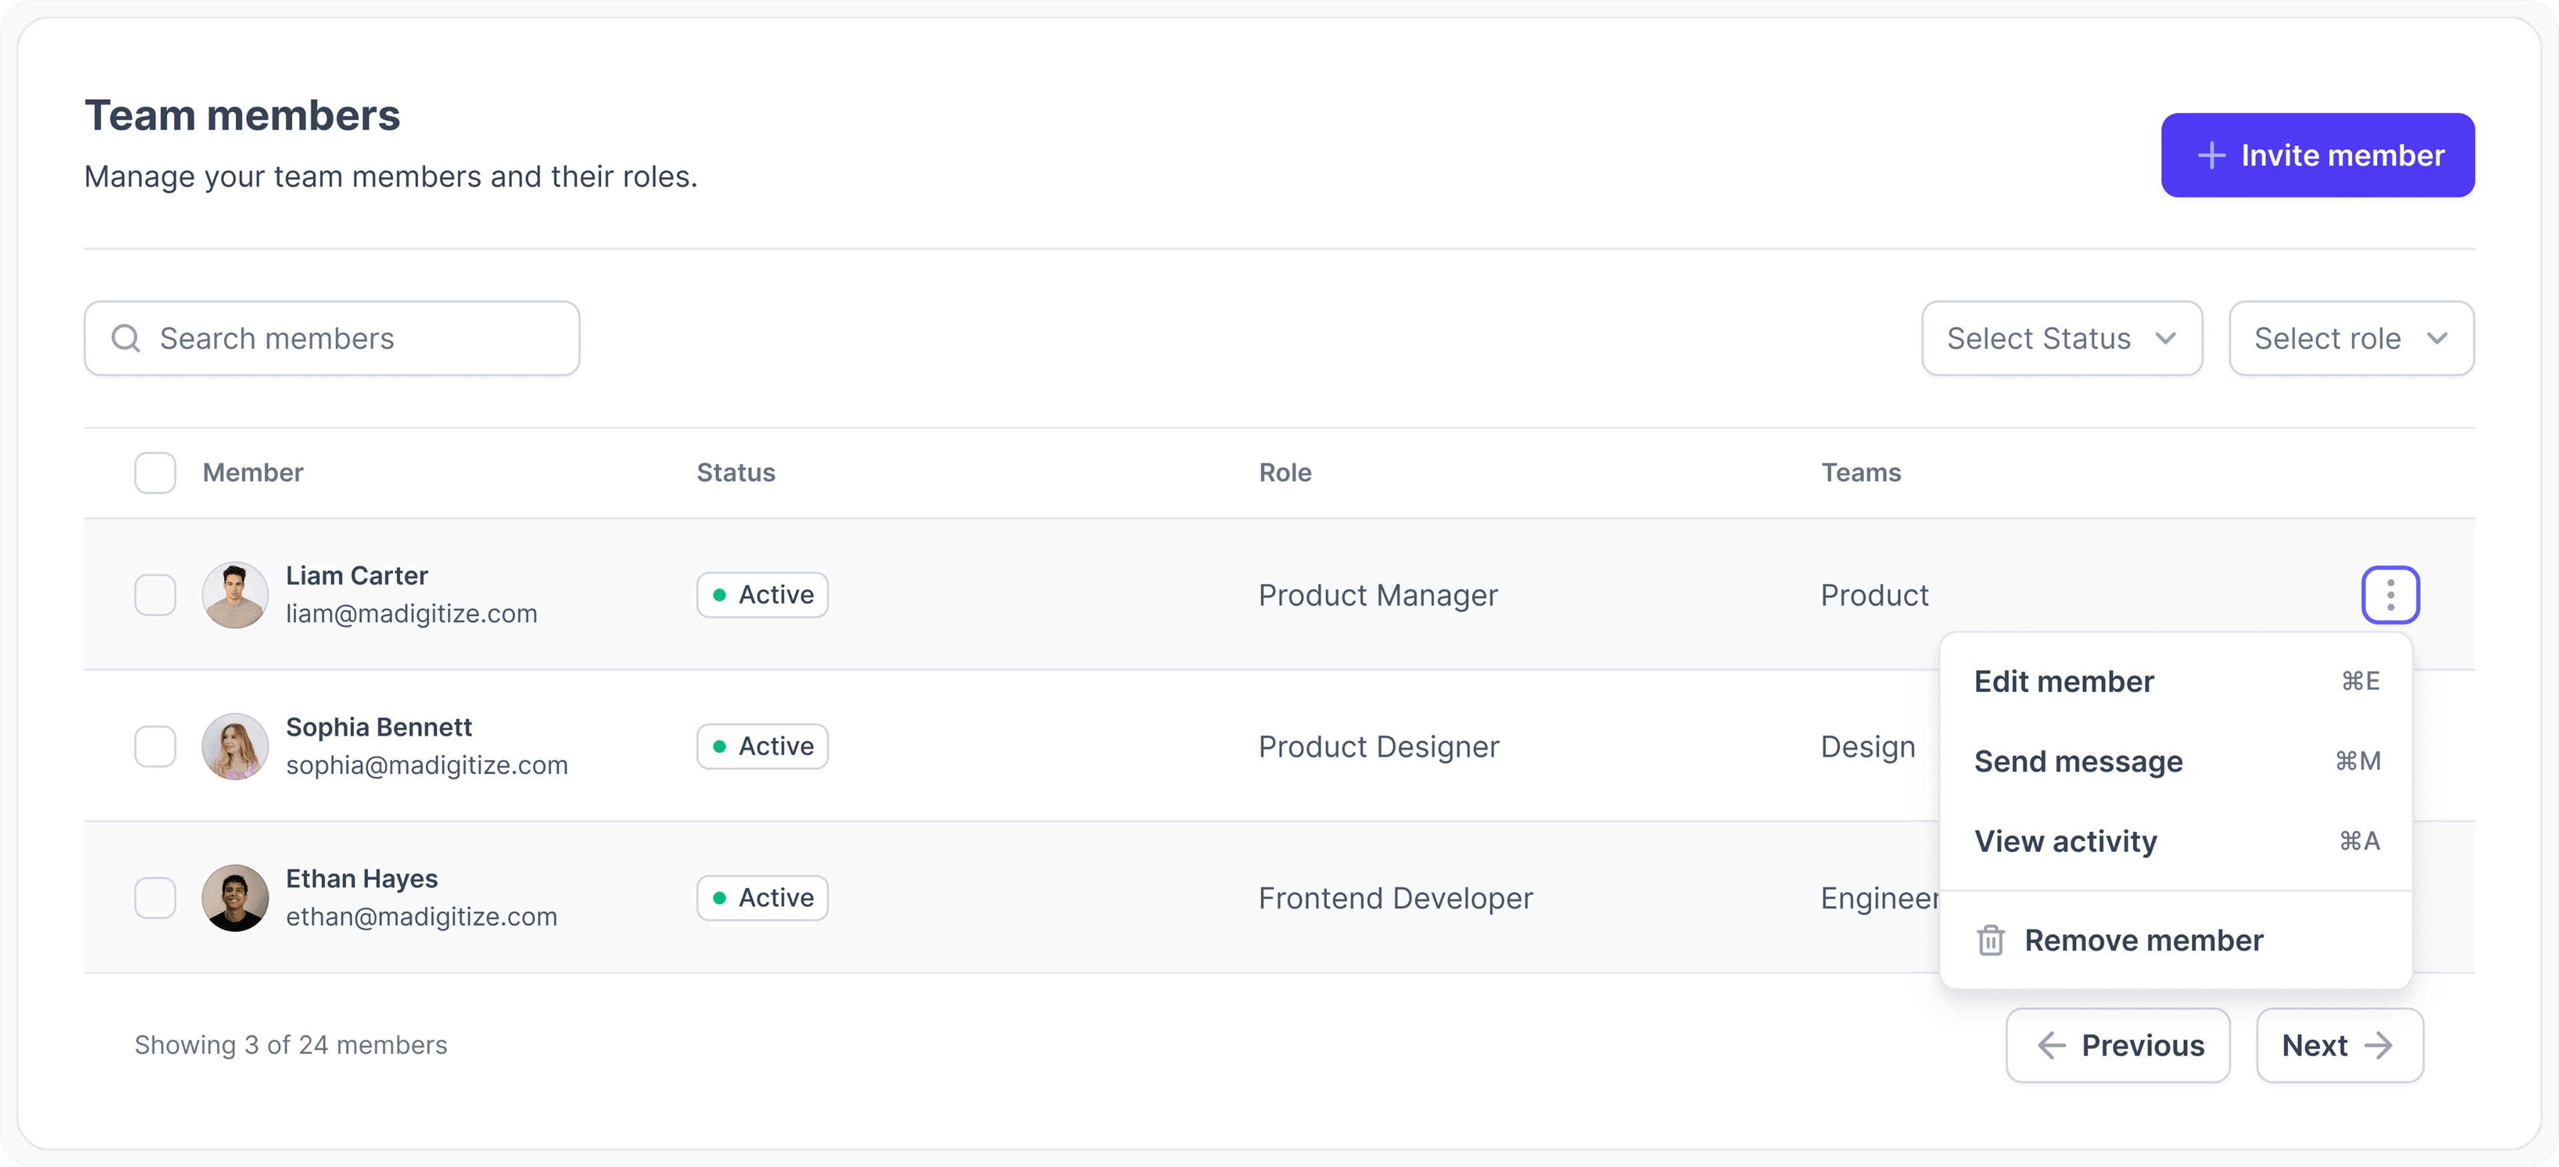Click the Design team cell

click(x=1867, y=747)
